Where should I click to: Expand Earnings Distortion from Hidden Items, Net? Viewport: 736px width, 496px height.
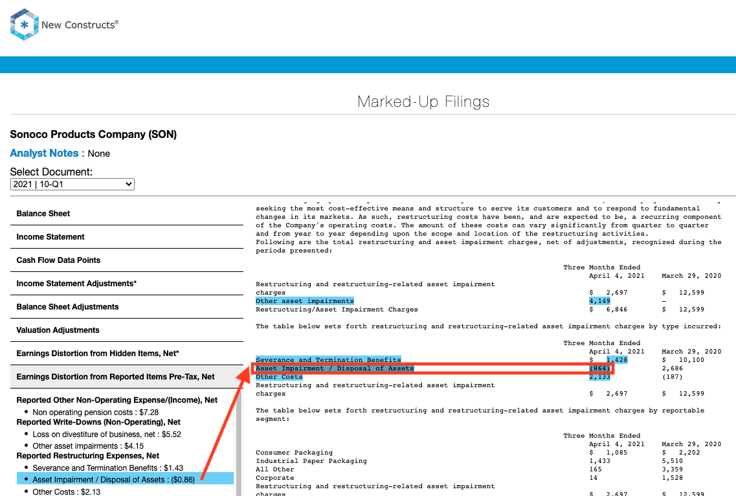tap(127, 353)
